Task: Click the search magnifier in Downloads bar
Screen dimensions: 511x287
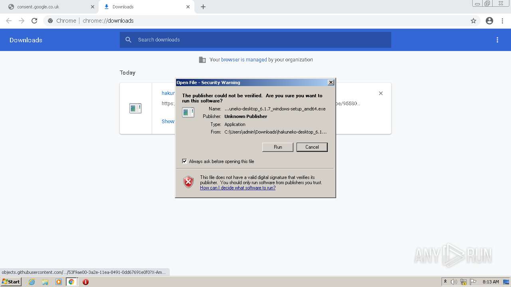Action: 128,40
